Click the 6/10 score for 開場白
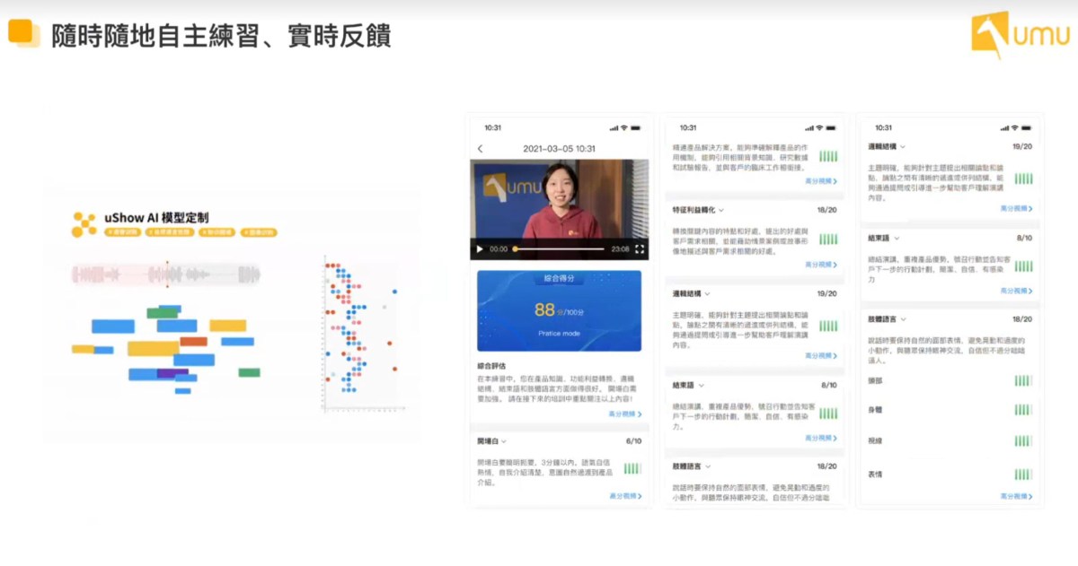 click(x=633, y=441)
